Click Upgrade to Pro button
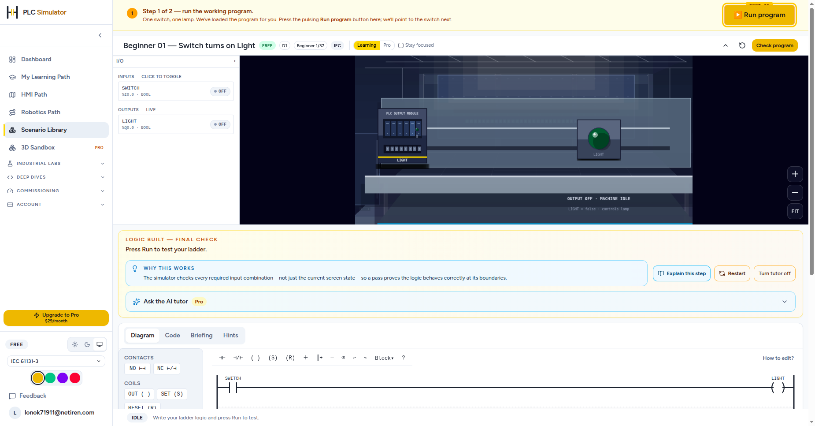This screenshot has height=426, width=815. (x=56, y=318)
